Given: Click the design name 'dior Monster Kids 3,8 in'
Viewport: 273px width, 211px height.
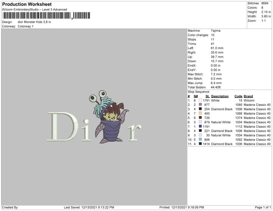Looking at the screenshot, I should [34, 22].
